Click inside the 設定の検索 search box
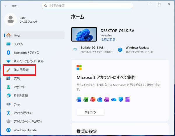 tap(87, 6)
